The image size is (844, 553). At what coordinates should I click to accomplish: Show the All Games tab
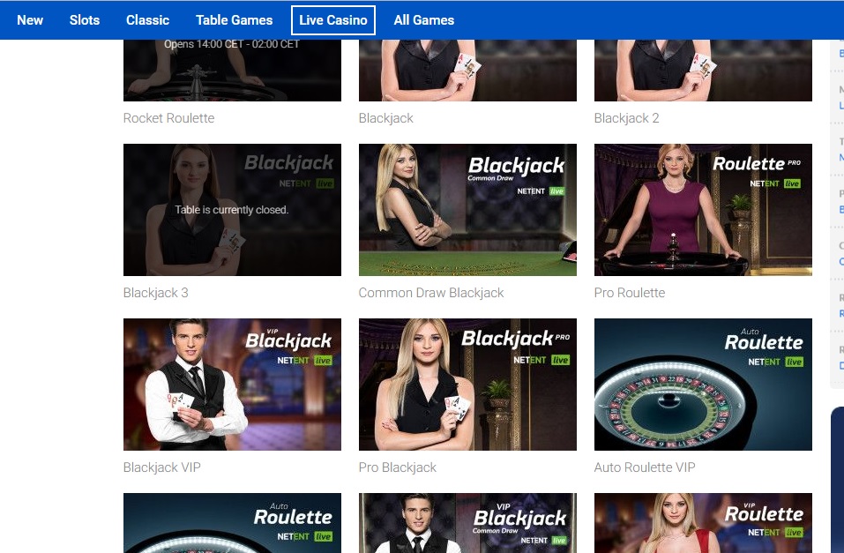point(424,20)
